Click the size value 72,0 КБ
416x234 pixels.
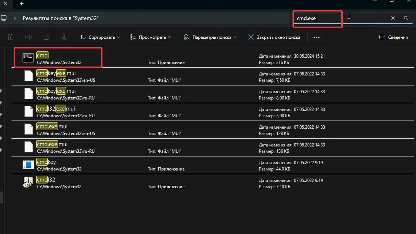[x=283, y=187]
